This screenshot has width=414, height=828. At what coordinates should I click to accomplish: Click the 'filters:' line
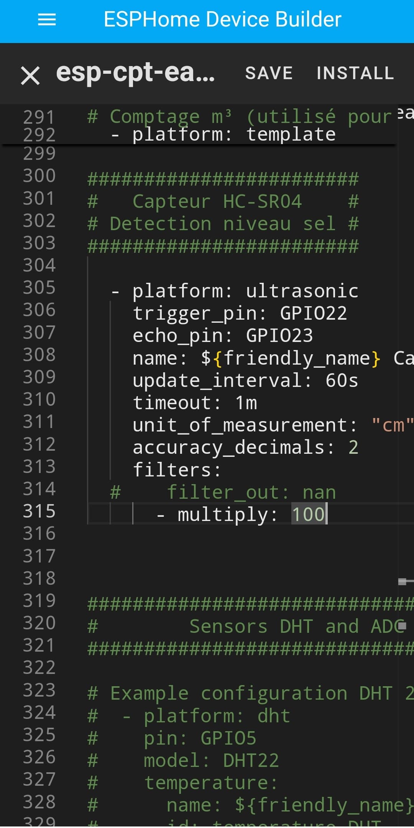pos(177,470)
